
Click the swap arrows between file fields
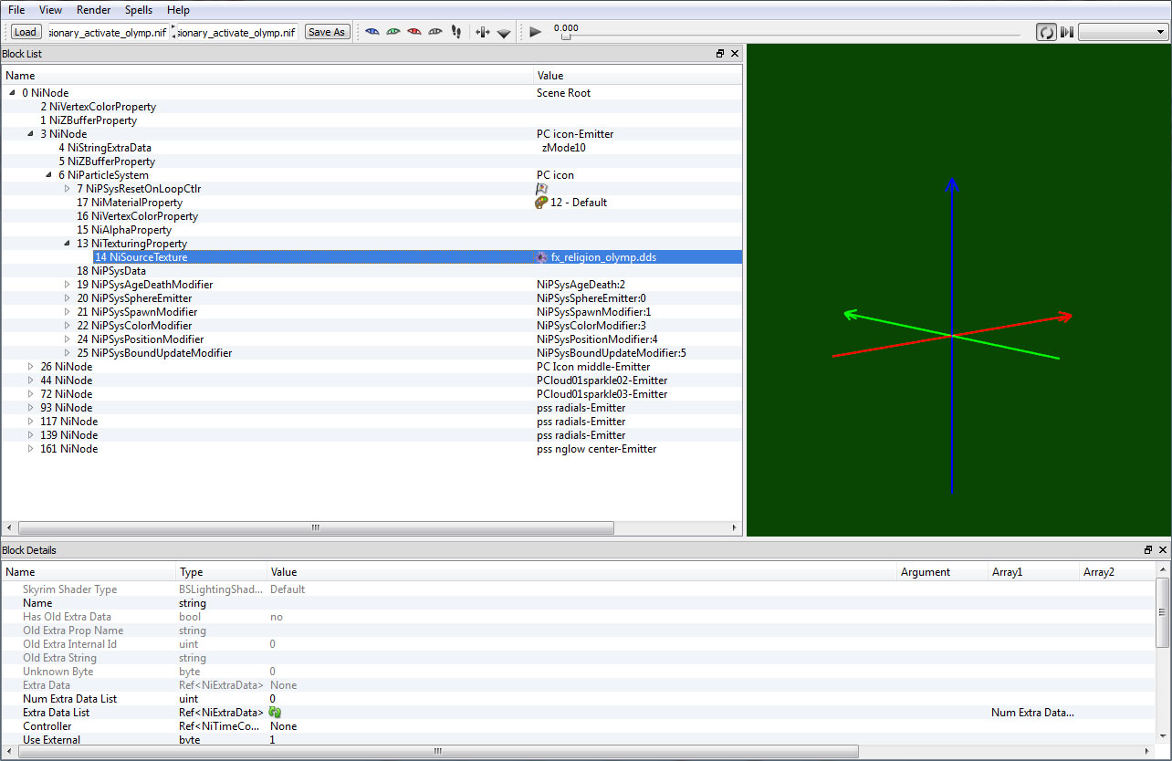click(x=174, y=32)
